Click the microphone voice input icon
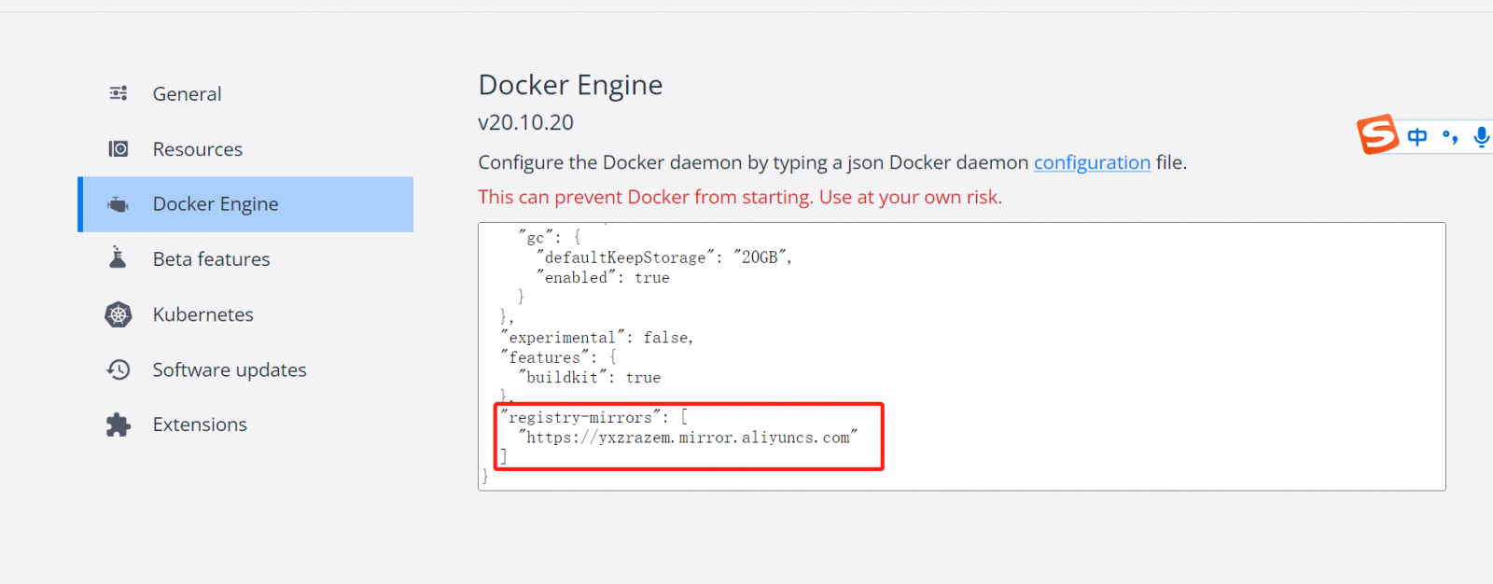This screenshot has height=584, width=1493. [x=1481, y=137]
